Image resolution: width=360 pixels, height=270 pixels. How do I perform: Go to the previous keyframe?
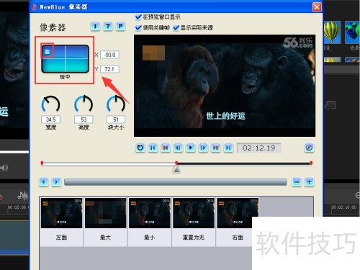click(x=166, y=148)
